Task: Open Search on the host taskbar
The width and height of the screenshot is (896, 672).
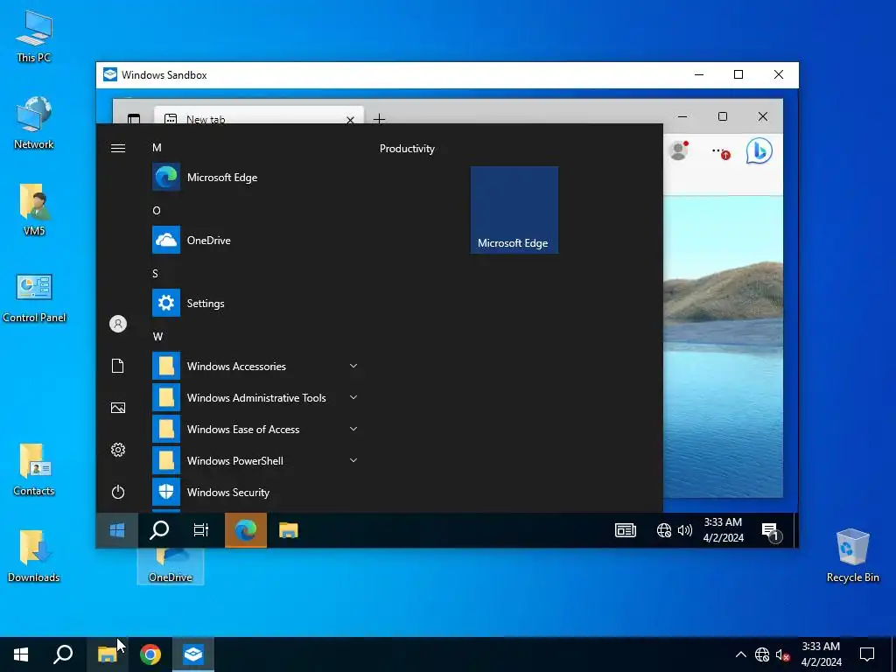Action: point(63,654)
